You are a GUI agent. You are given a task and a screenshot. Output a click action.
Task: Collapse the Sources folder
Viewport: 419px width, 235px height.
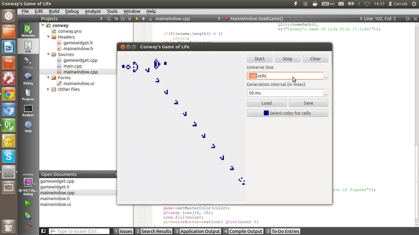point(48,54)
